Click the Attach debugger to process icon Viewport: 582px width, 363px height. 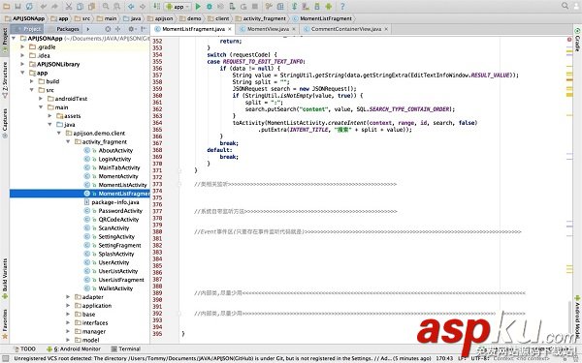(232, 7)
